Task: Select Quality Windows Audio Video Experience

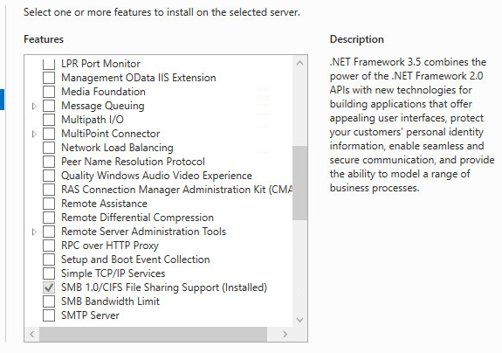Action: click(156, 176)
